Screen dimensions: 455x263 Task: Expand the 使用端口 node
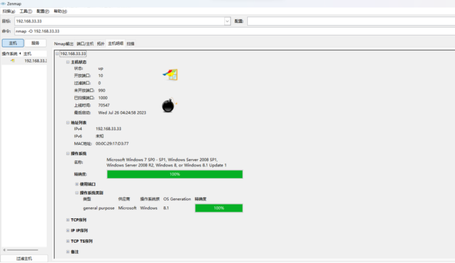tap(76, 184)
